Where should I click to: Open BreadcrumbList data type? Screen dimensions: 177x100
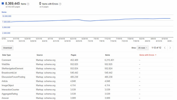coord(9,73)
